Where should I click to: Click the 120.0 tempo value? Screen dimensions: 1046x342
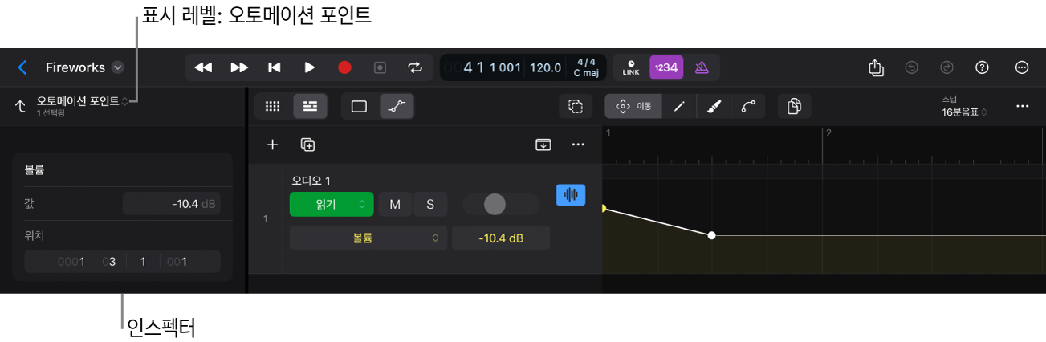click(546, 67)
